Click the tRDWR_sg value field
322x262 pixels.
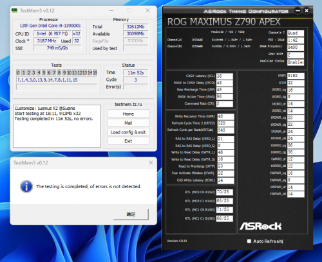pos(296,118)
